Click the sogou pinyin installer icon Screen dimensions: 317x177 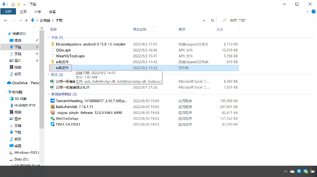point(53,112)
